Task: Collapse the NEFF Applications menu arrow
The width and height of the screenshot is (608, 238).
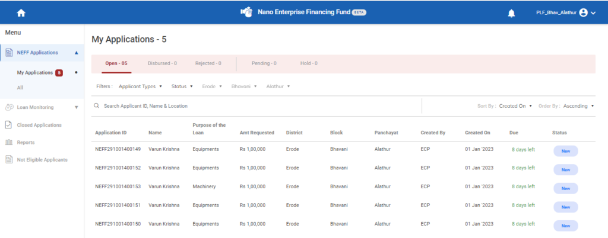Action: tap(76, 53)
